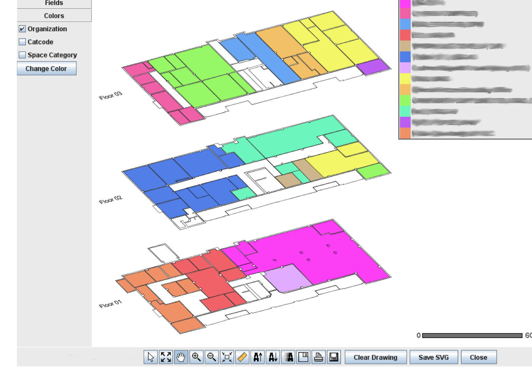Image resolution: width=532 pixels, height=371 pixels.
Task: Select the purple corner room on Floor 03
Action: (x=374, y=67)
